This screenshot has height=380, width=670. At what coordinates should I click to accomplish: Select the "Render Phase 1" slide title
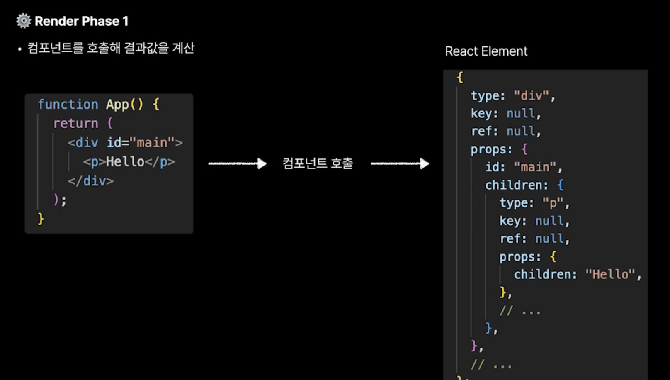(x=81, y=21)
